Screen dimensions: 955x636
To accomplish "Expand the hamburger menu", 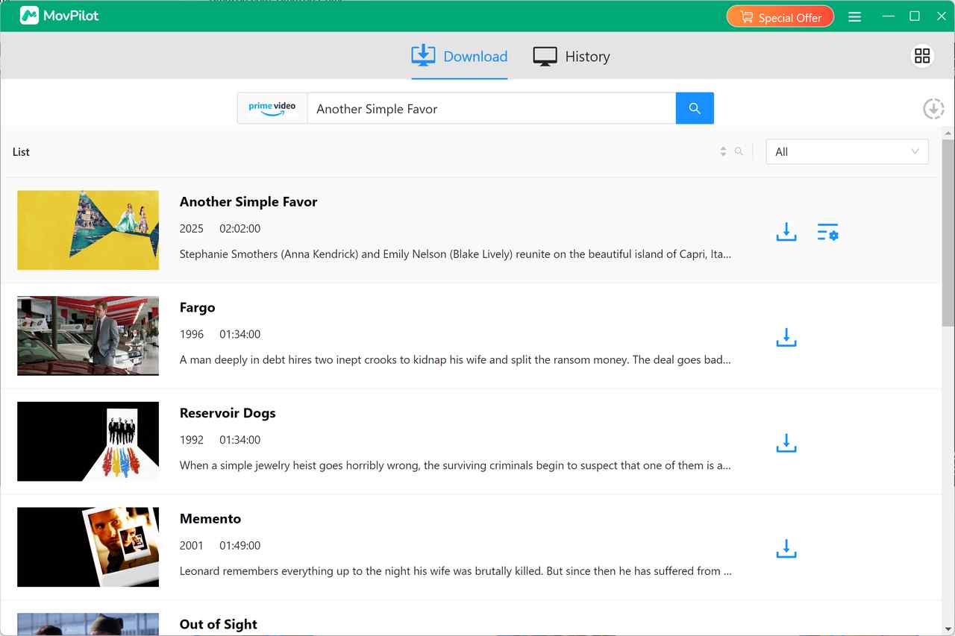I will (x=854, y=16).
